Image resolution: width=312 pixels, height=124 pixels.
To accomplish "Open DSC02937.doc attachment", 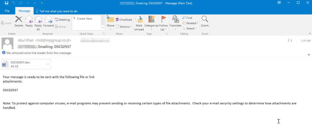I will click(26, 64).
